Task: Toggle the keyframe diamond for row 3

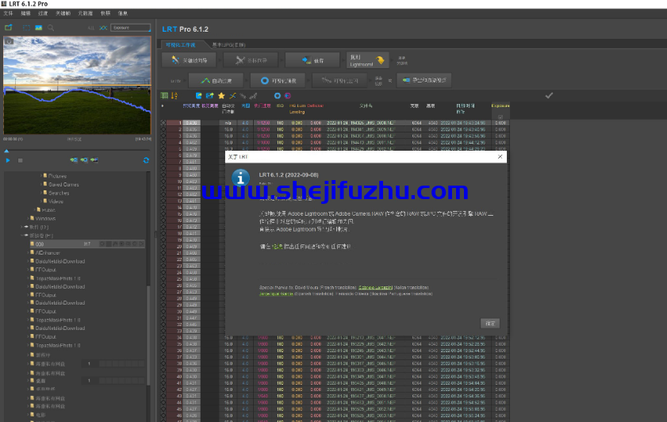Action: point(163,136)
